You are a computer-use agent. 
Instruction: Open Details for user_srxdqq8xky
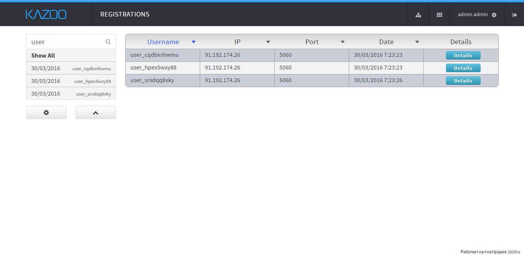(x=463, y=81)
